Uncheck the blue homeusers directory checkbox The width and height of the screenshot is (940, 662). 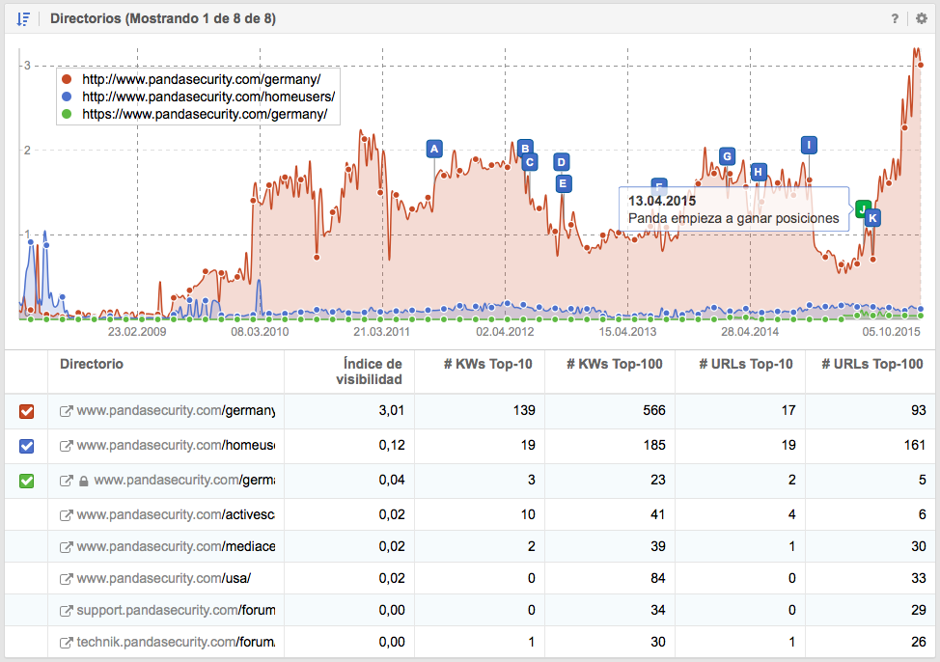[x=27, y=446]
